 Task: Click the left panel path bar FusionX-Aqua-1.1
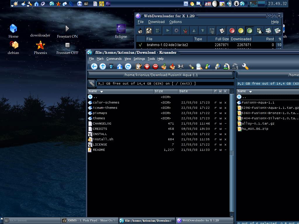pyautogui.click(x=161, y=75)
